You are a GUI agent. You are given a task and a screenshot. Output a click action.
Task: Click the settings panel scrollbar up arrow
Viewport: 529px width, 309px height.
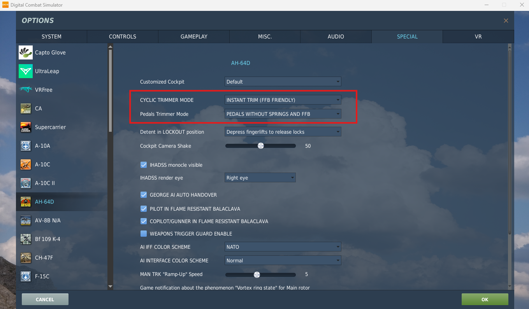click(510, 47)
